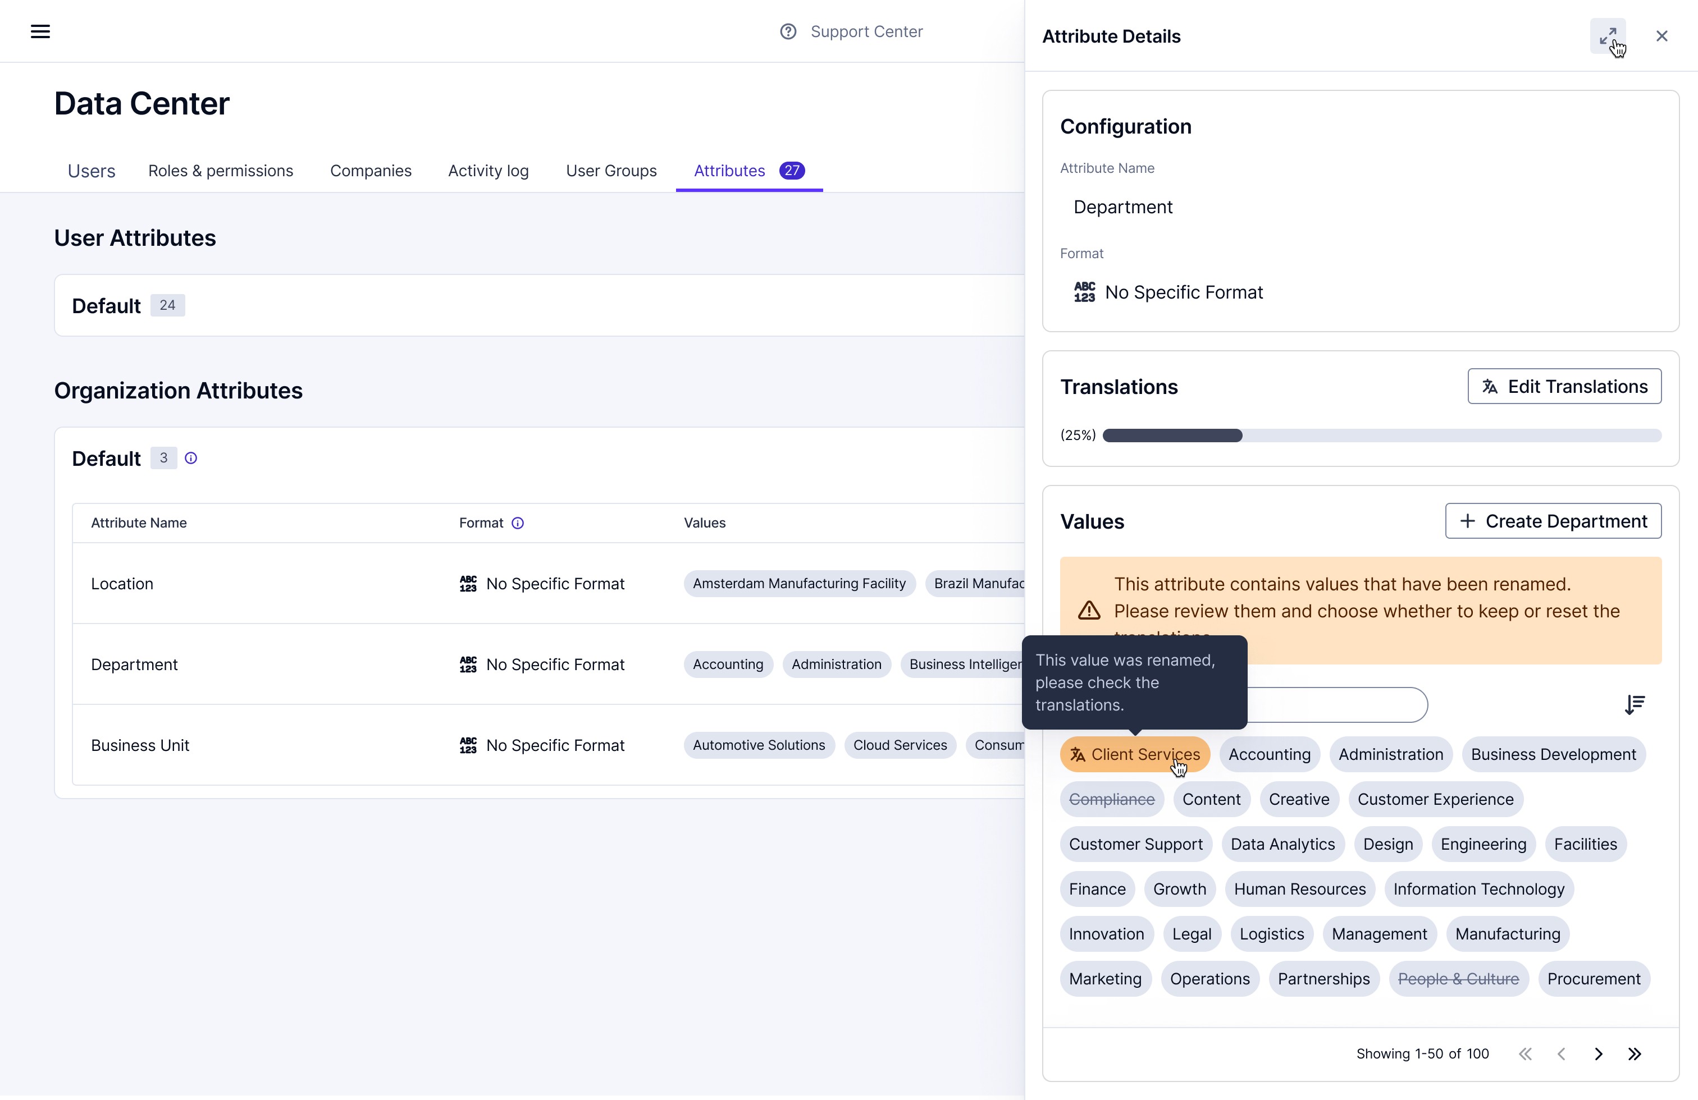Image resolution: width=1698 pixels, height=1100 pixels.
Task: Click the Edit Translations button
Action: (1564, 386)
